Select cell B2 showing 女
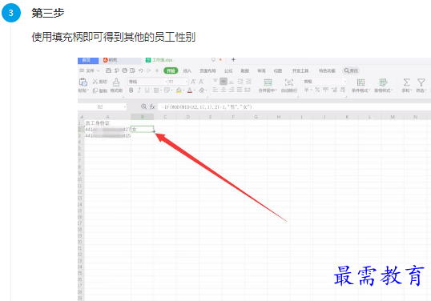Viewport: 431px width, 301px height. pyautogui.click(x=143, y=129)
